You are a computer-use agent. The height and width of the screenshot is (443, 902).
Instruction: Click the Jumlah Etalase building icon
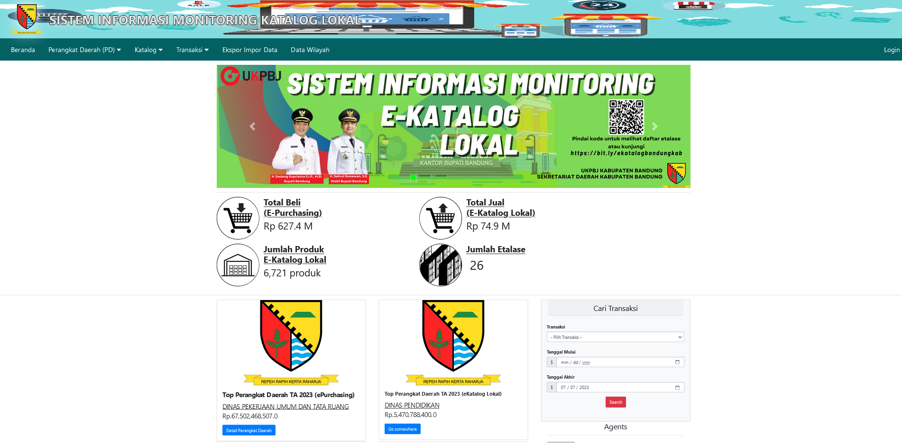pyautogui.click(x=440, y=265)
